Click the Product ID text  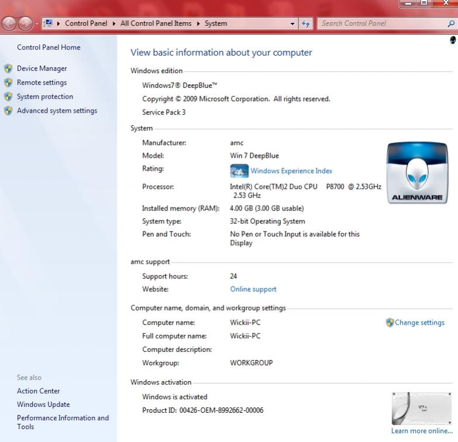[x=203, y=410]
